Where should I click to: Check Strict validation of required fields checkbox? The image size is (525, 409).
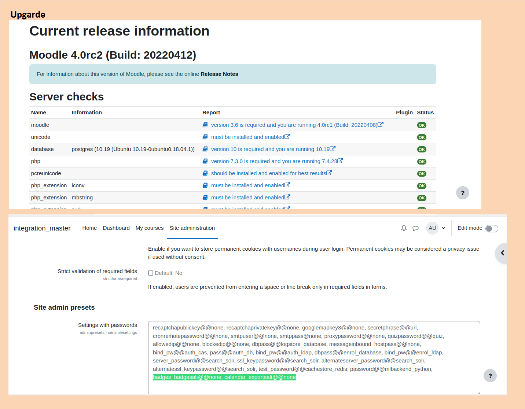point(151,273)
